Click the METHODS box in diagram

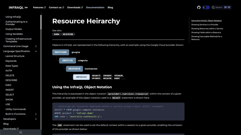click(x=81, y=77)
